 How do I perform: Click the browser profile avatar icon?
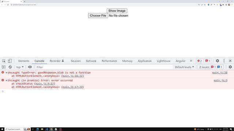click(x=229, y=5)
